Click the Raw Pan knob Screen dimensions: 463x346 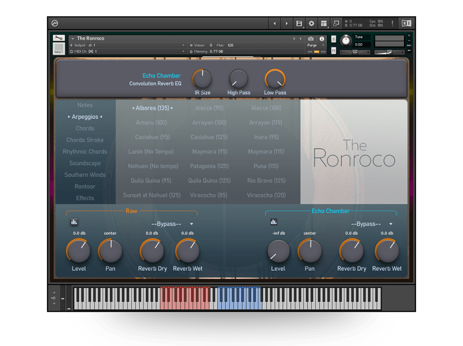click(x=110, y=251)
